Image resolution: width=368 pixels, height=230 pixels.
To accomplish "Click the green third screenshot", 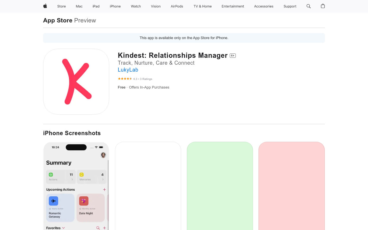I will (x=220, y=186).
